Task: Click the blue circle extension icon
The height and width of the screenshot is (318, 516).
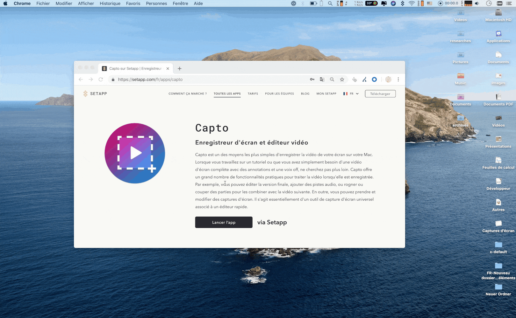Action: click(x=374, y=79)
